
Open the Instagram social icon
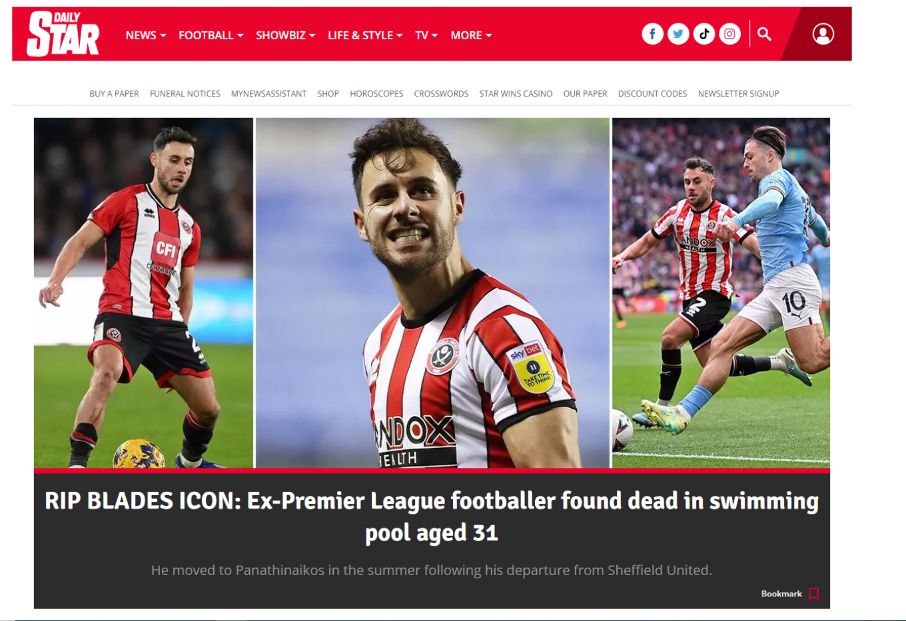tap(730, 34)
